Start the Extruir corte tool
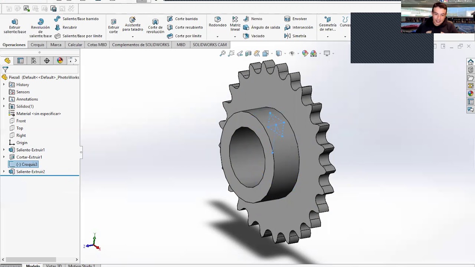The height and width of the screenshot is (267, 475). point(114,26)
